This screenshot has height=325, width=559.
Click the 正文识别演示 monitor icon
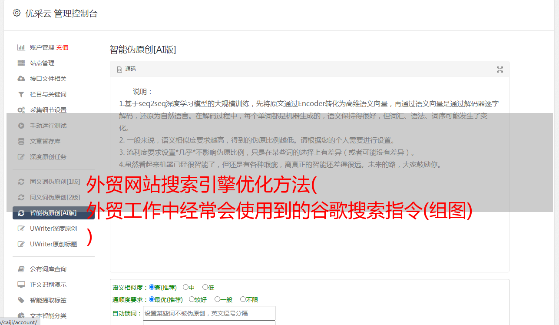tap(21, 285)
